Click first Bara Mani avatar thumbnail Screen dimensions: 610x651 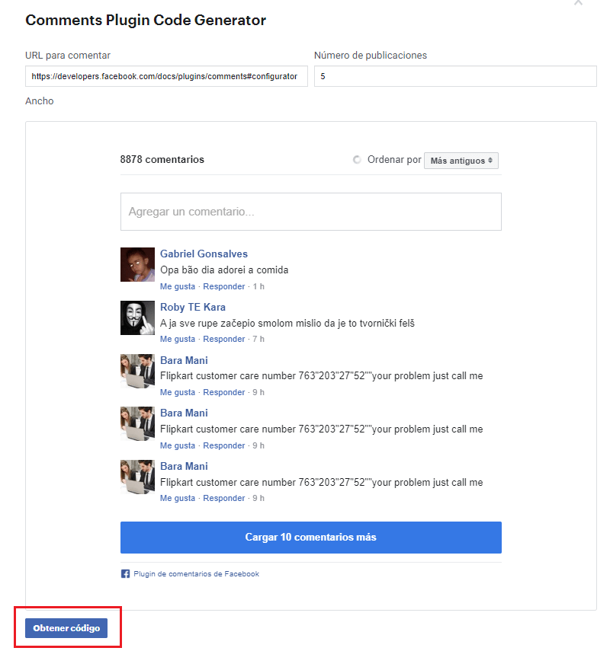pos(137,371)
